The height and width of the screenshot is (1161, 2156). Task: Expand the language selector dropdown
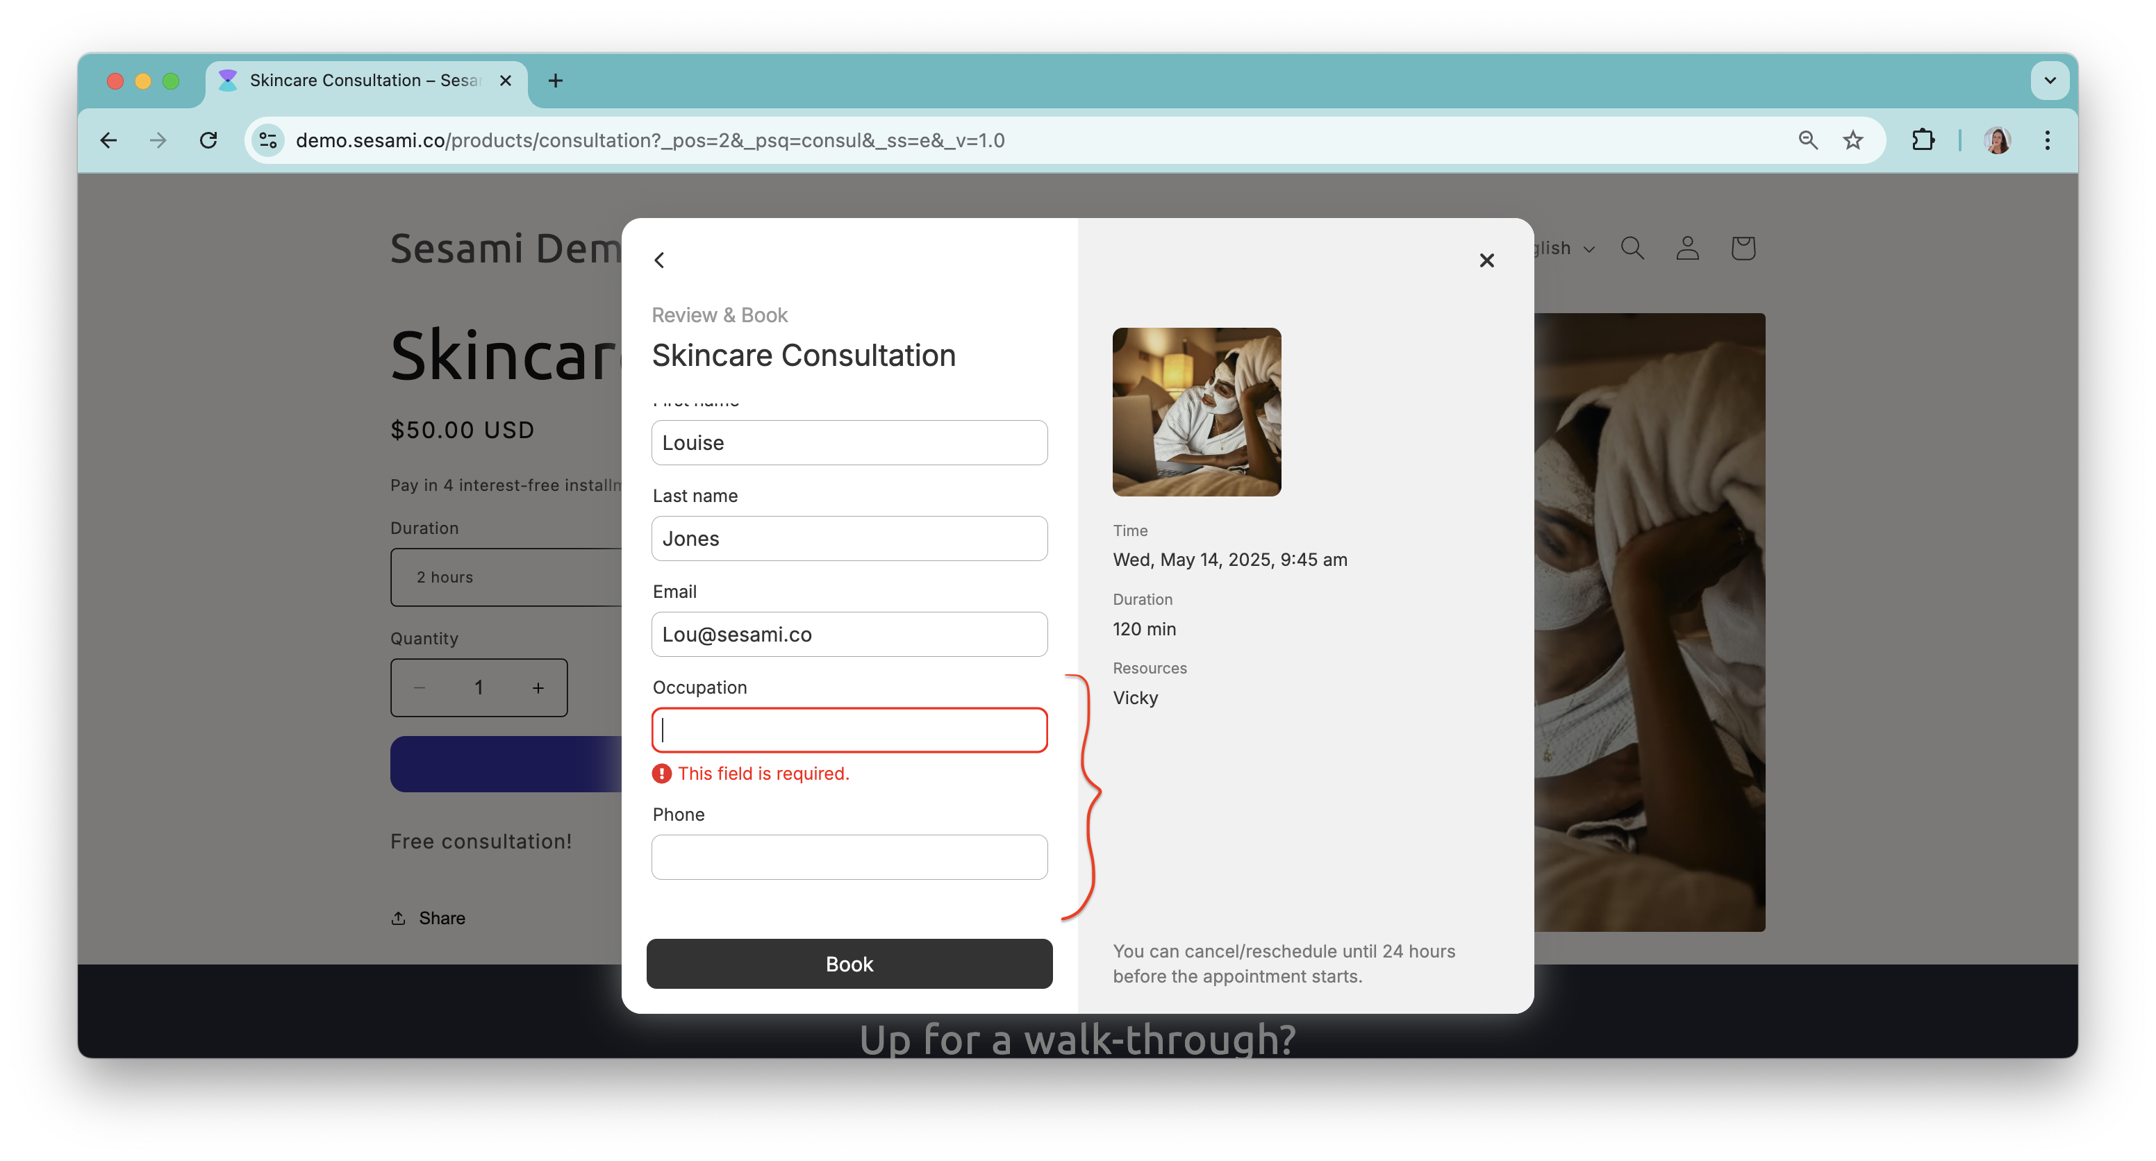point(1564,249)
